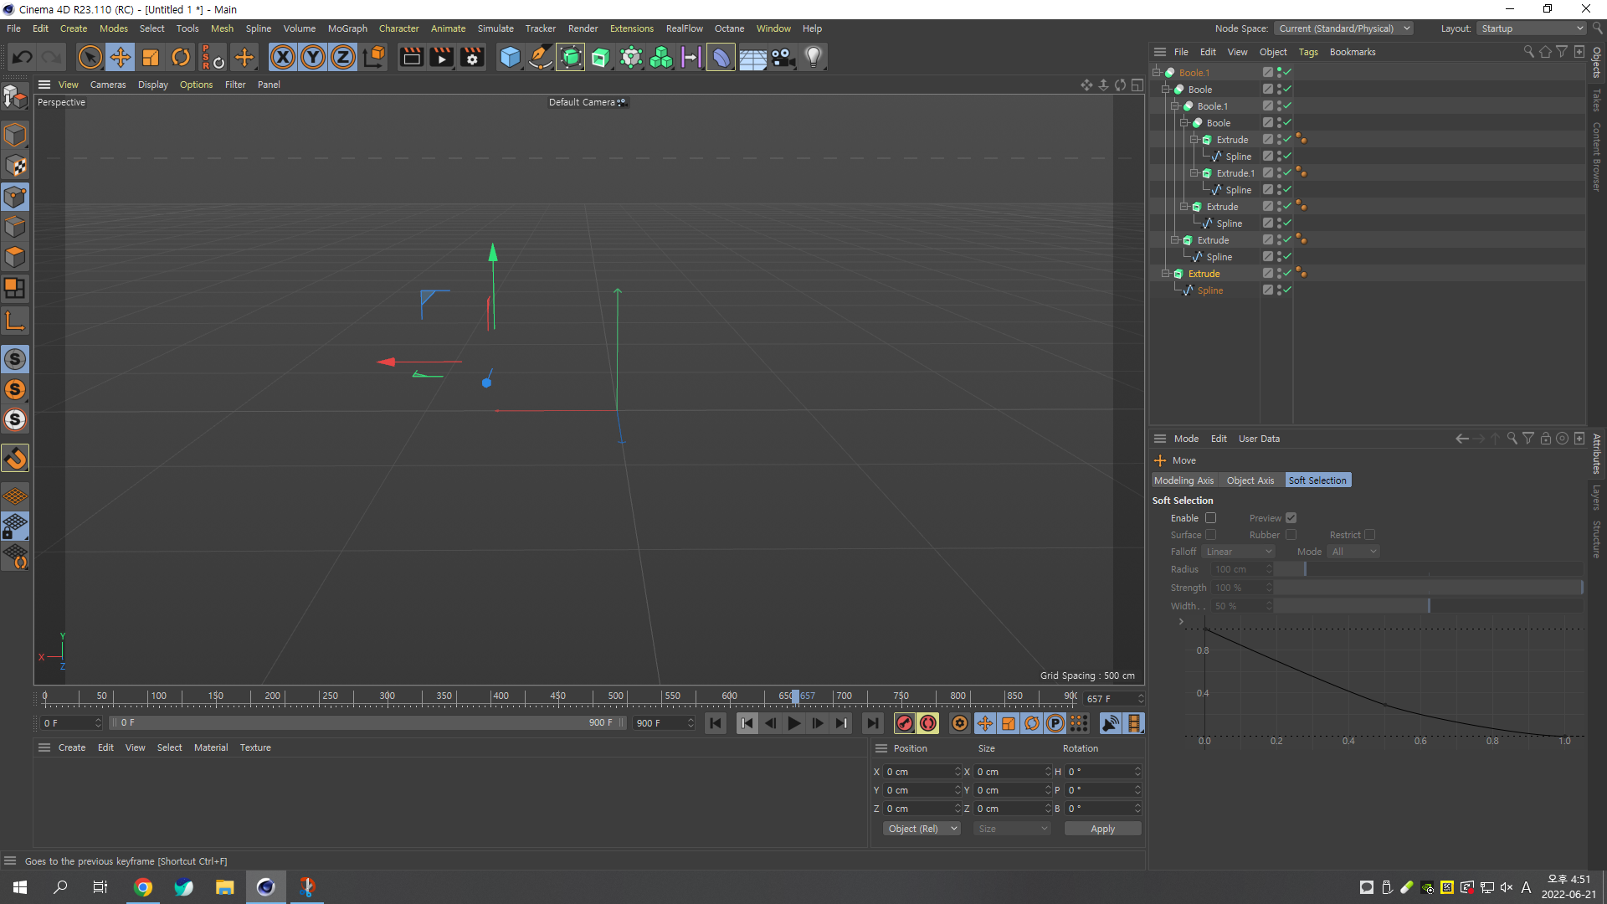Play the animation forward
Viewport: 1607px width, 904px height.
794,723
